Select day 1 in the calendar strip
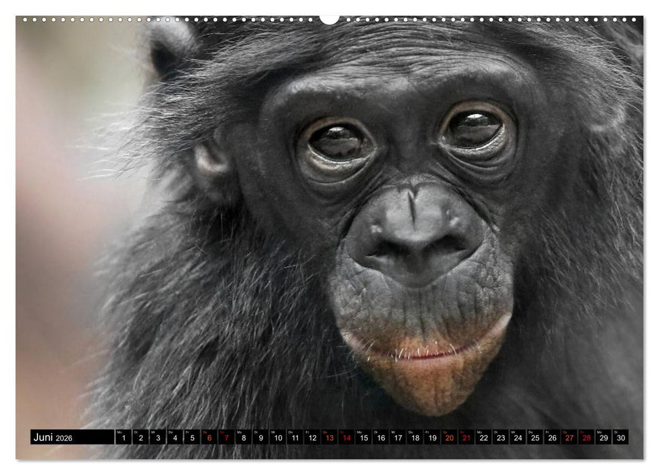Screen dimensions: 659x475 click(x=123, y=438)
